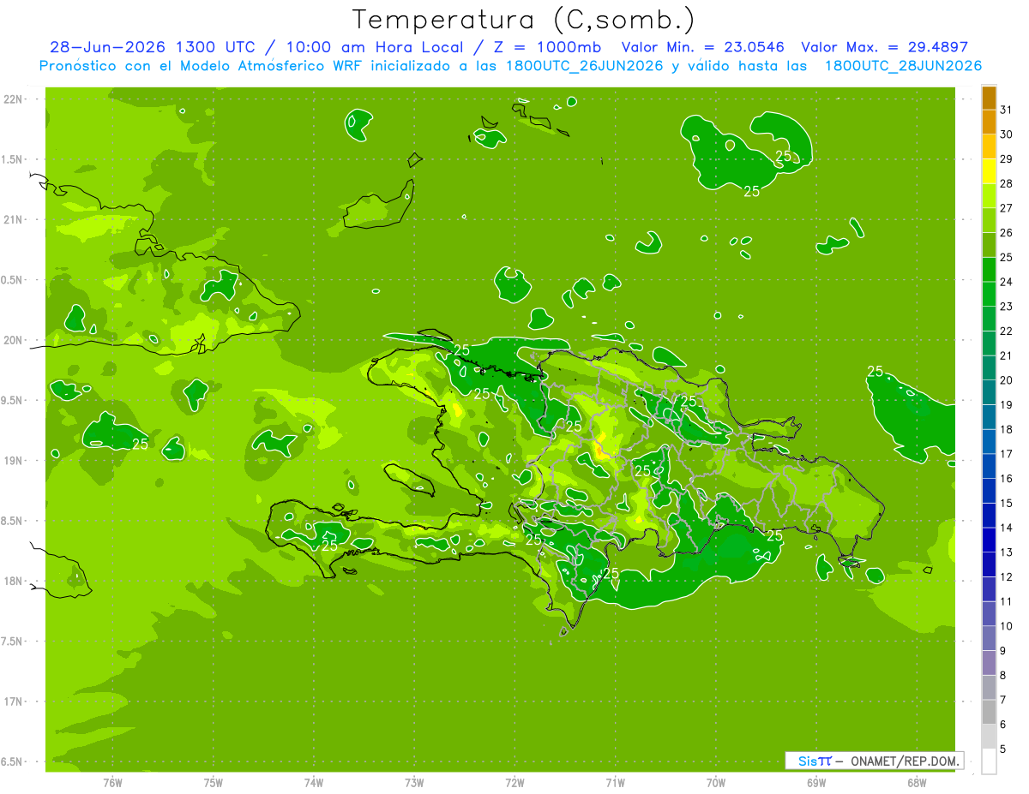The height and width of the screenshot is (794, 1029).
Task: Click the "ONAMET/REP.DOM." credit label
Action: (x=905, y=761)
